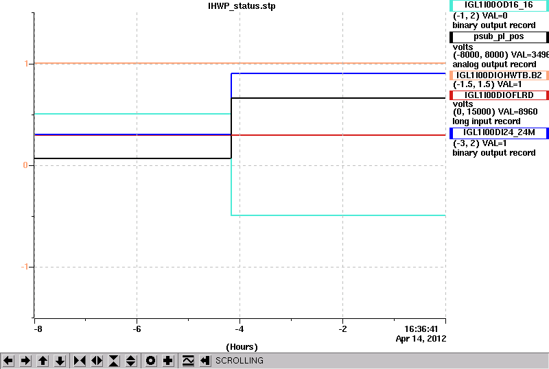
Task: Zoom out horizontally with the outward-pointing triangles icon
Action: (97, 361)
